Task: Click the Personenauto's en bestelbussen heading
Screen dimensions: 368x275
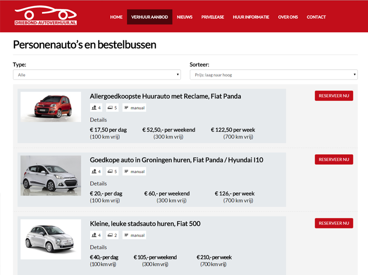Action: click(x=85, y=45)
